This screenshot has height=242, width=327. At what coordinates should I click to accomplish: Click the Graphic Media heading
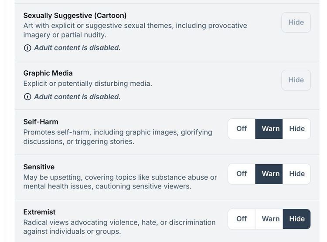tap(48, 73)
